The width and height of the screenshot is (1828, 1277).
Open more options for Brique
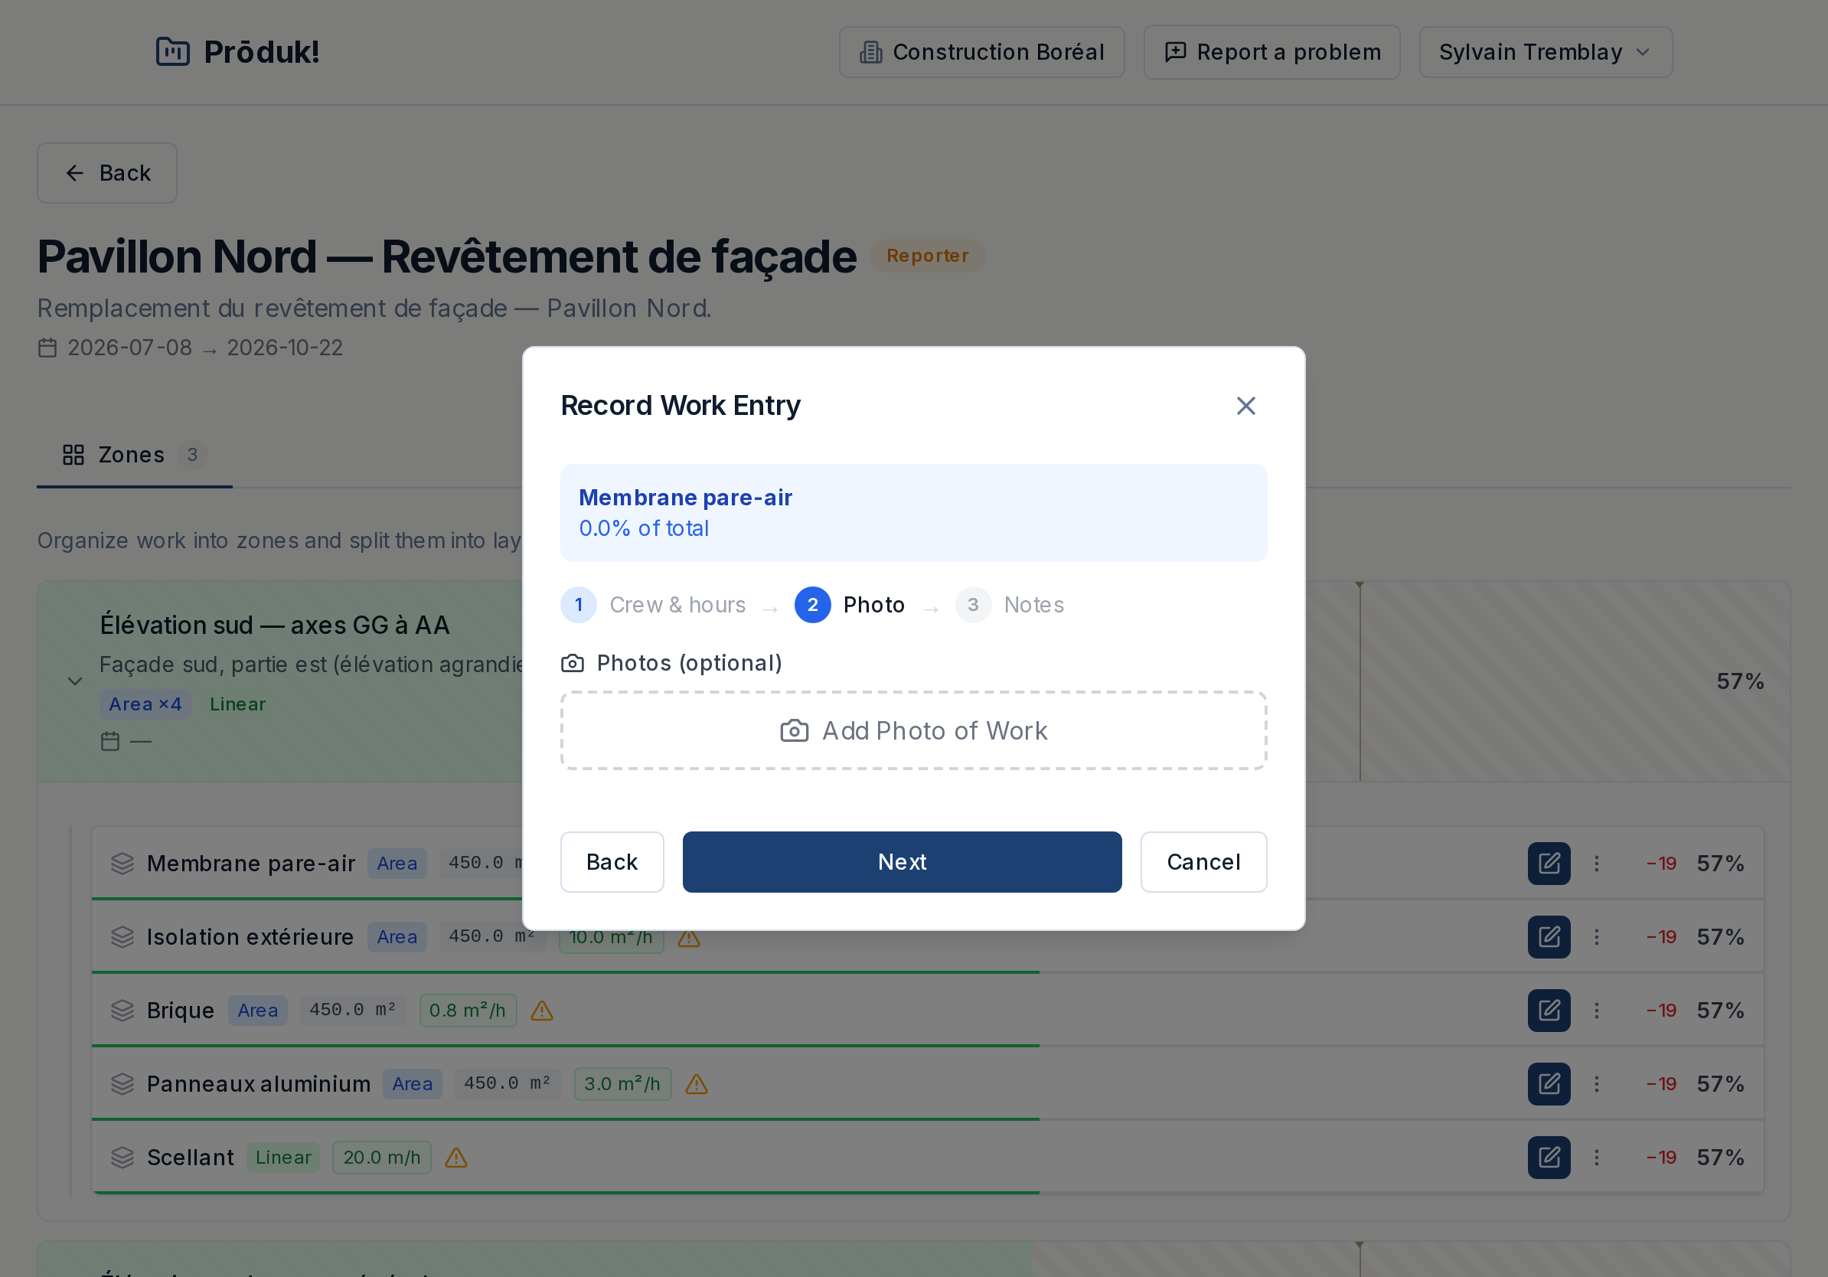pos(1595,1011)
